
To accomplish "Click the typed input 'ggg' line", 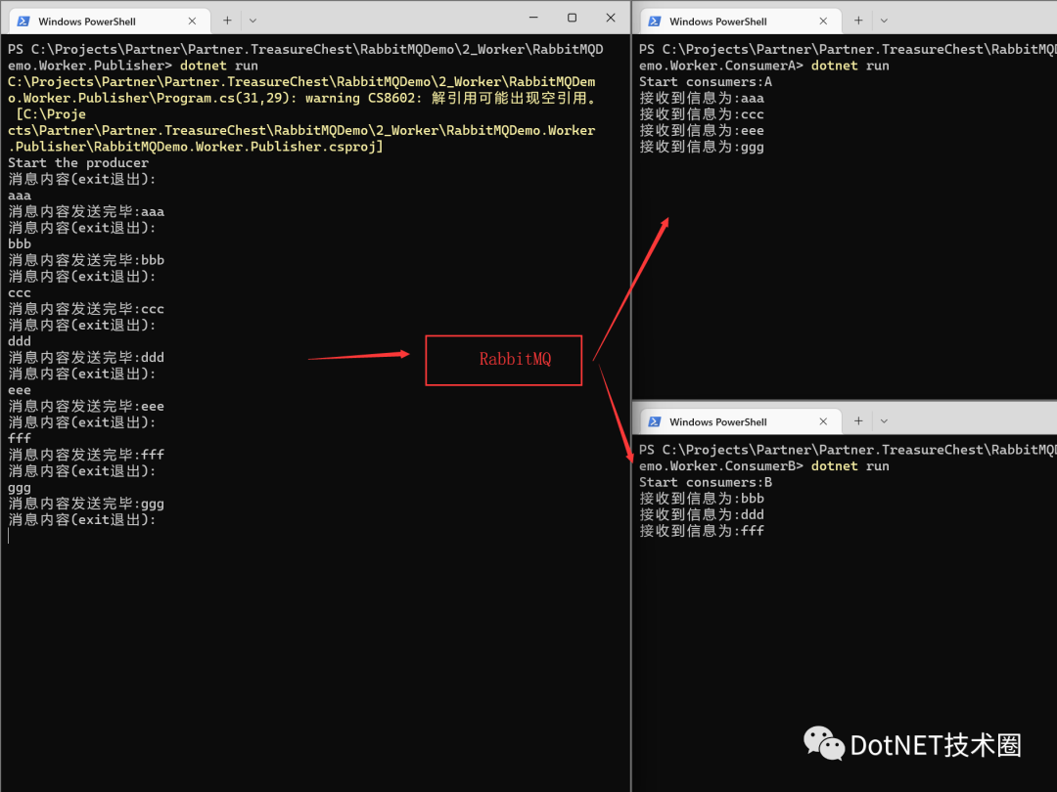I will tap(20, 488).
